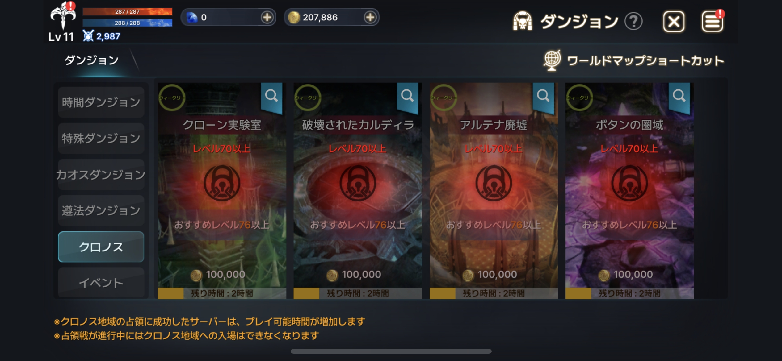782x361 pixels.
Task: Open magnifier details for 破壊されたカルディラ
Action: 407,96
